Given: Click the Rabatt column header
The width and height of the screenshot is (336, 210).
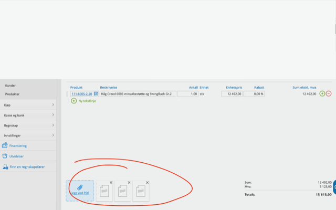Looking at the screenshot, I should (259, 88).
